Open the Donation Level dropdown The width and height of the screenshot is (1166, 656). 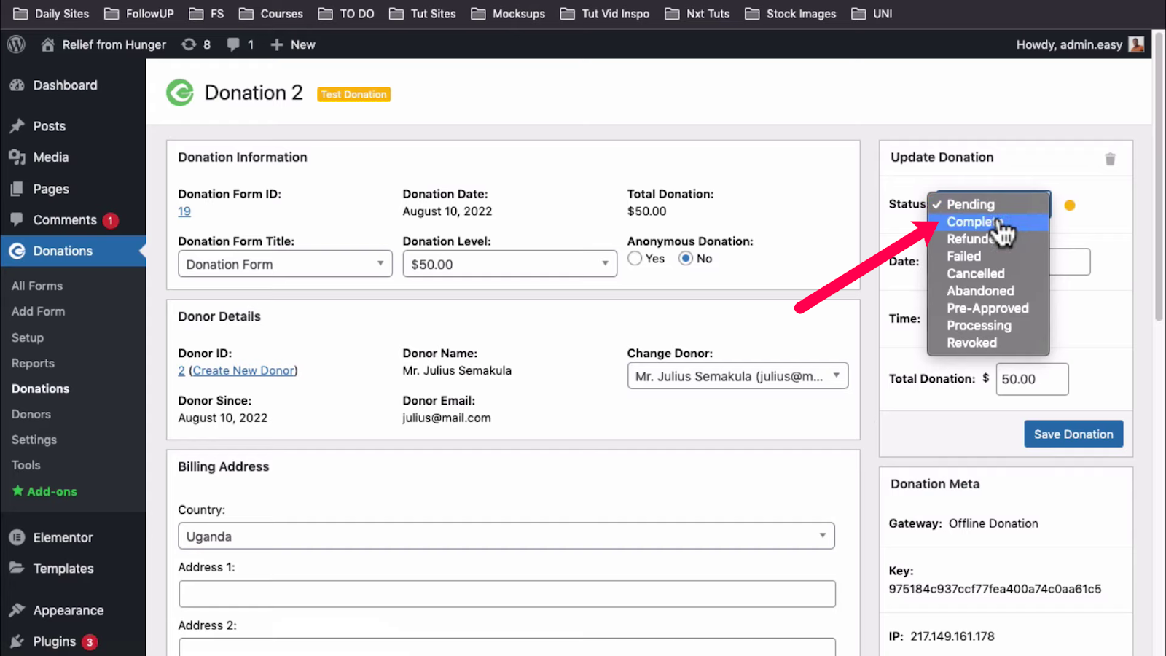tap(509, 264)
